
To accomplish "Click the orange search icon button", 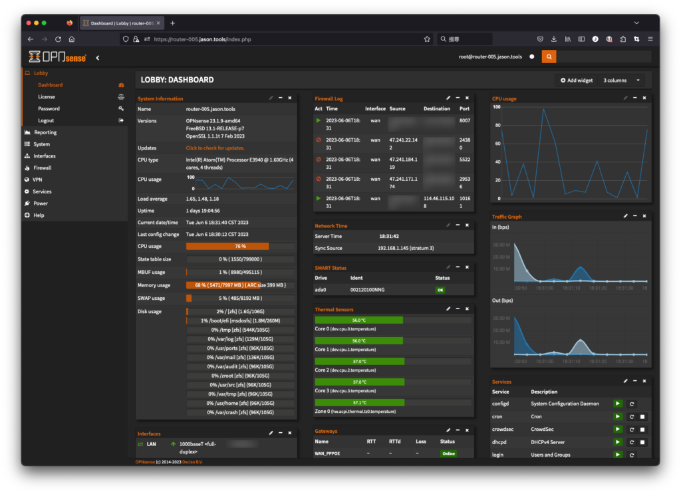I will pyautogui.click(x=549, y=57).
